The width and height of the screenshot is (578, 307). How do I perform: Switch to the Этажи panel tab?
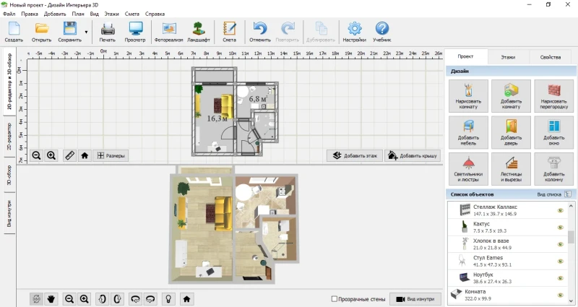coord(508,57)
